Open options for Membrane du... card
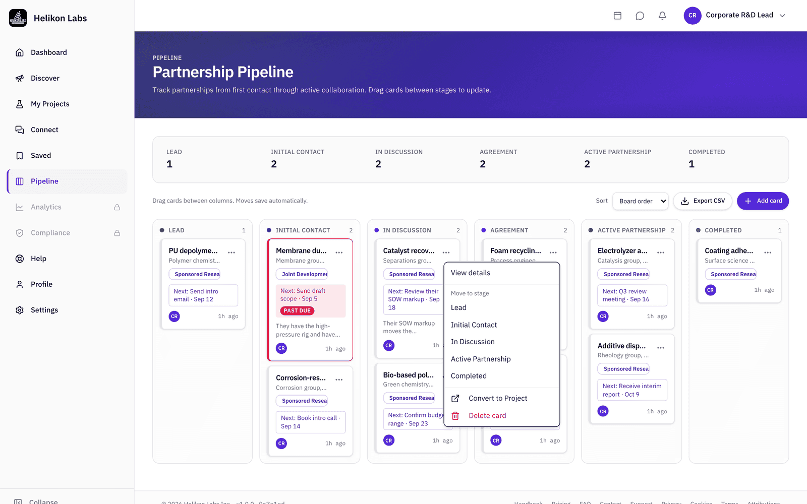Image resolution: width=807 pixels, height=504 pixels. (x=339, y=252)
